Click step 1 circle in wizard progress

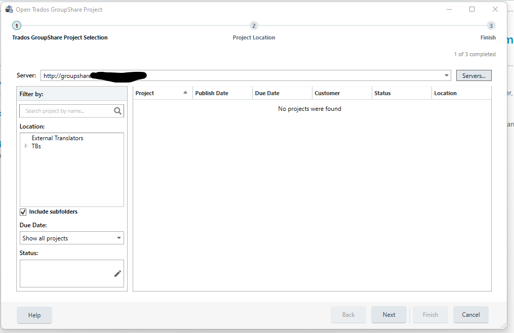17,26
